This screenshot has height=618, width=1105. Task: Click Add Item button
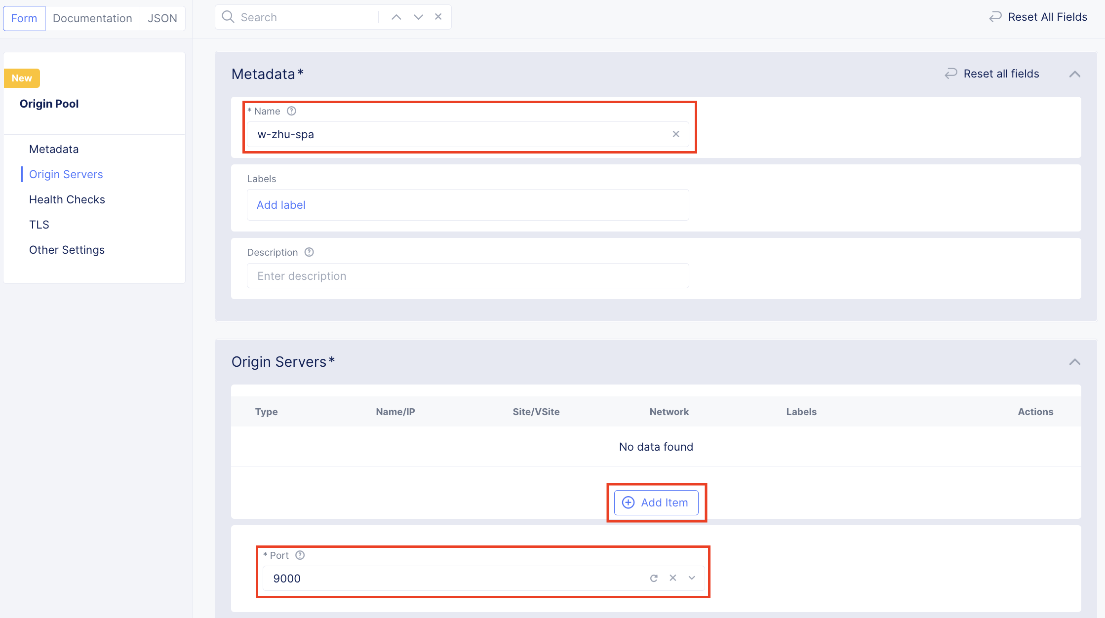pos(656,502)
